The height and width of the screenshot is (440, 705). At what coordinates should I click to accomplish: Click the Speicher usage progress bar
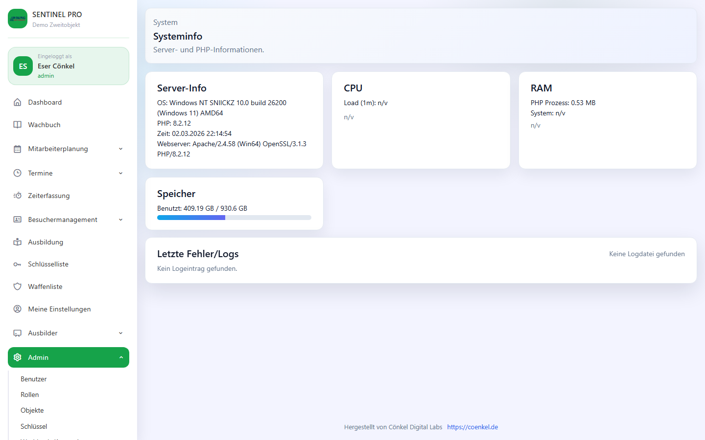coord(234,217)
